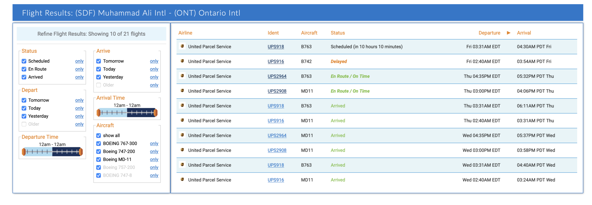Click 'only' link for Boeing MD-11
Viewport: 592px width, 205px height.
point(154,159)
